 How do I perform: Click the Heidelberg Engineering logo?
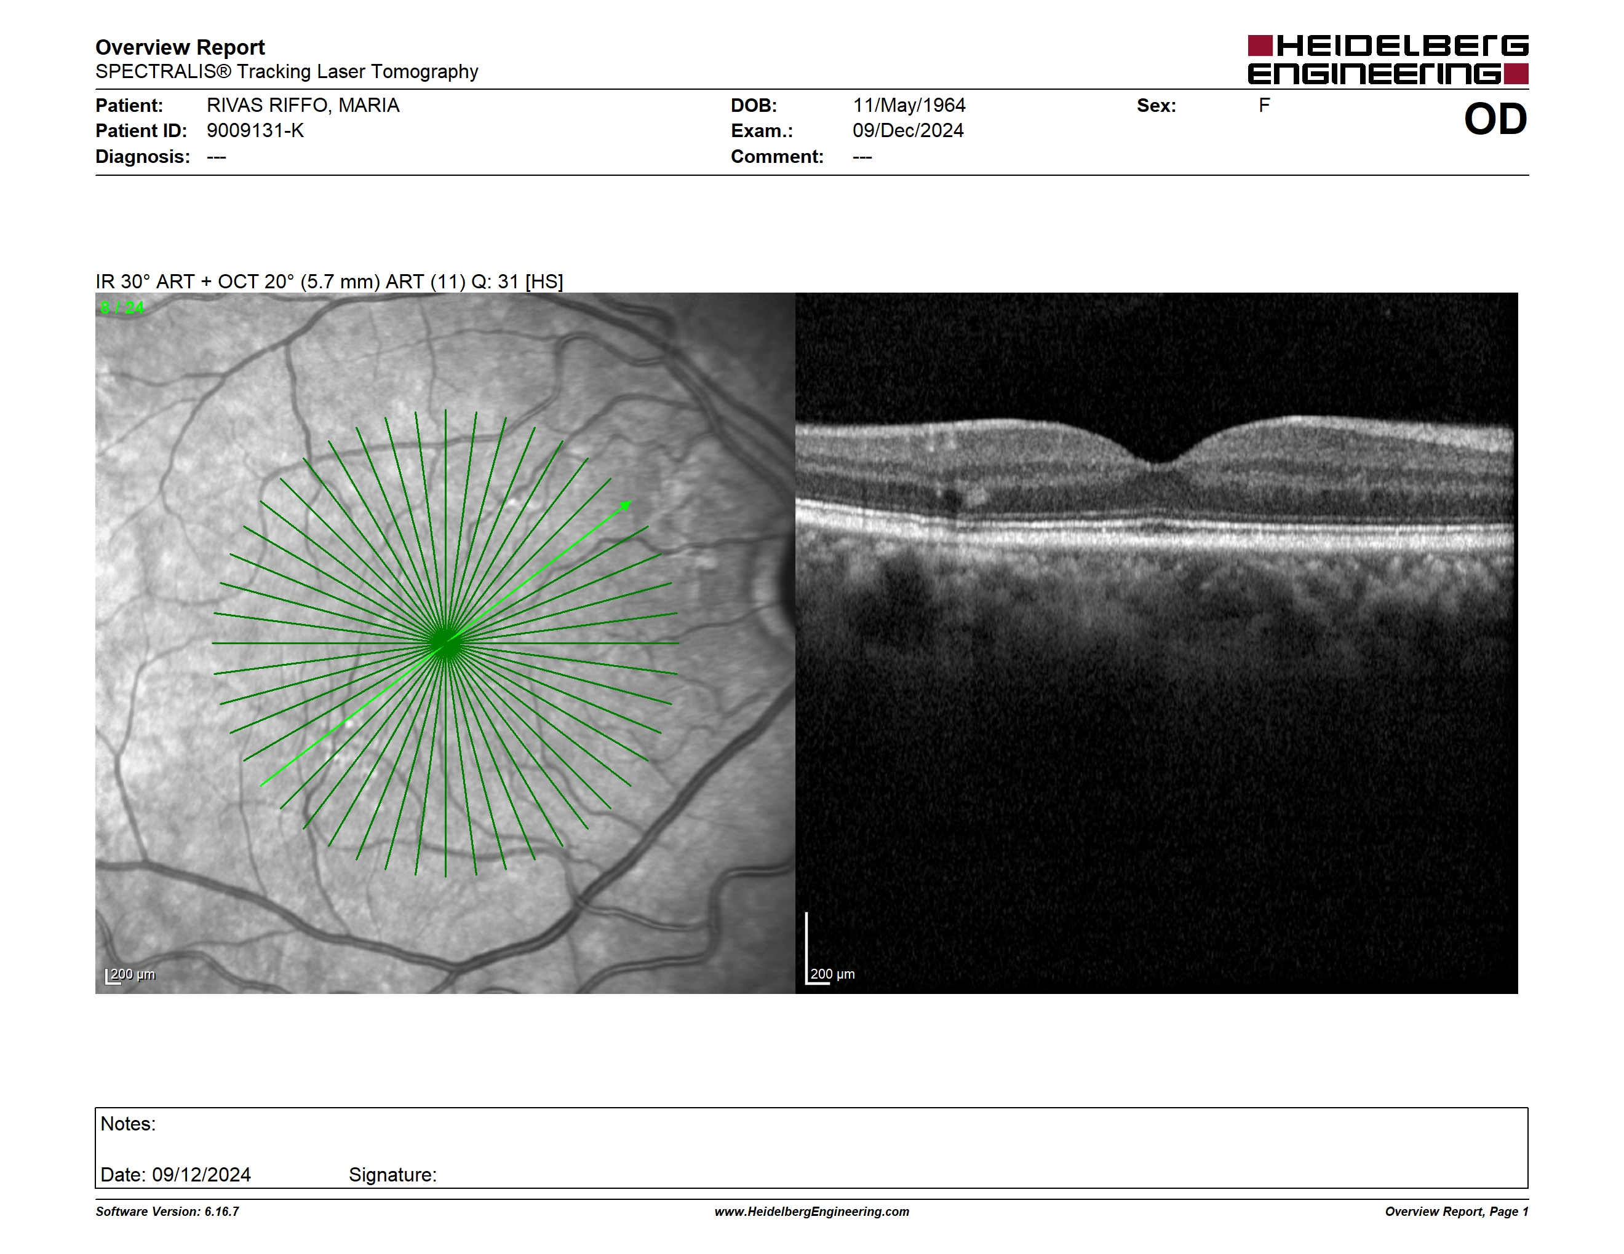point(1388,60)
